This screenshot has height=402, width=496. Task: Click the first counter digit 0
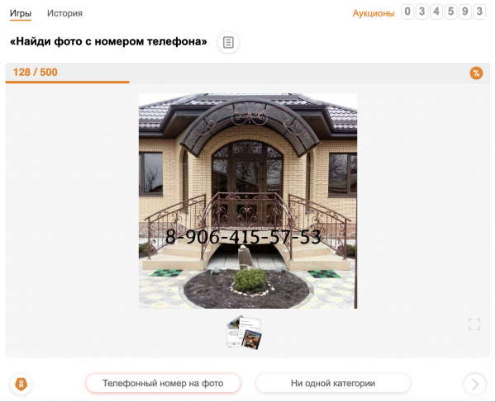[x=408, y=12]
